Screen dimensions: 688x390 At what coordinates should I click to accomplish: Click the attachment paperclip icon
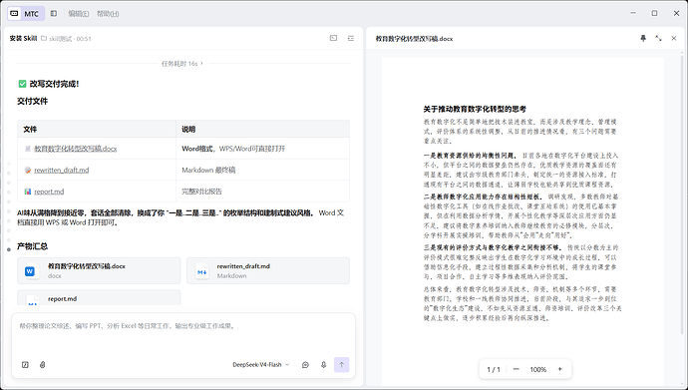pyautogui.click(x=43, y=364)
